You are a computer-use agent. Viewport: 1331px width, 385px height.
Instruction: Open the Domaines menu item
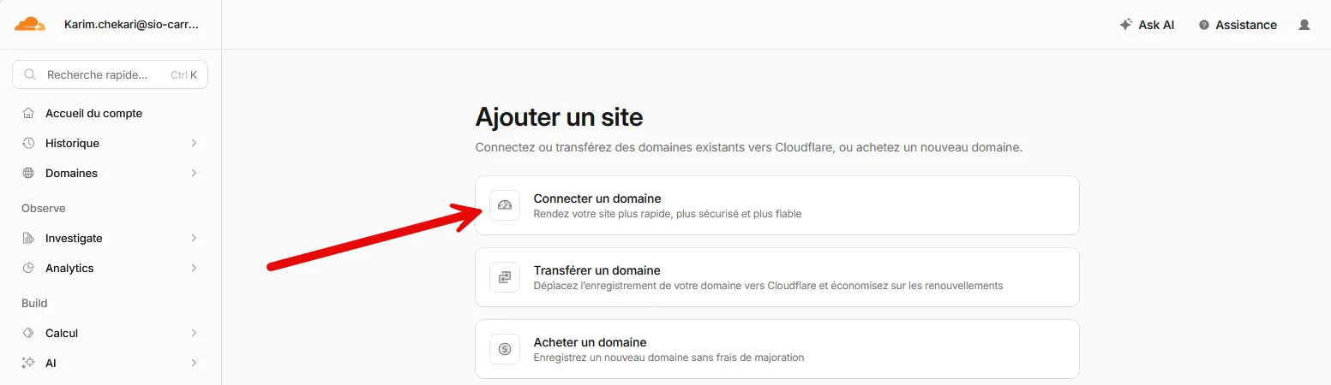coord(111,173)
